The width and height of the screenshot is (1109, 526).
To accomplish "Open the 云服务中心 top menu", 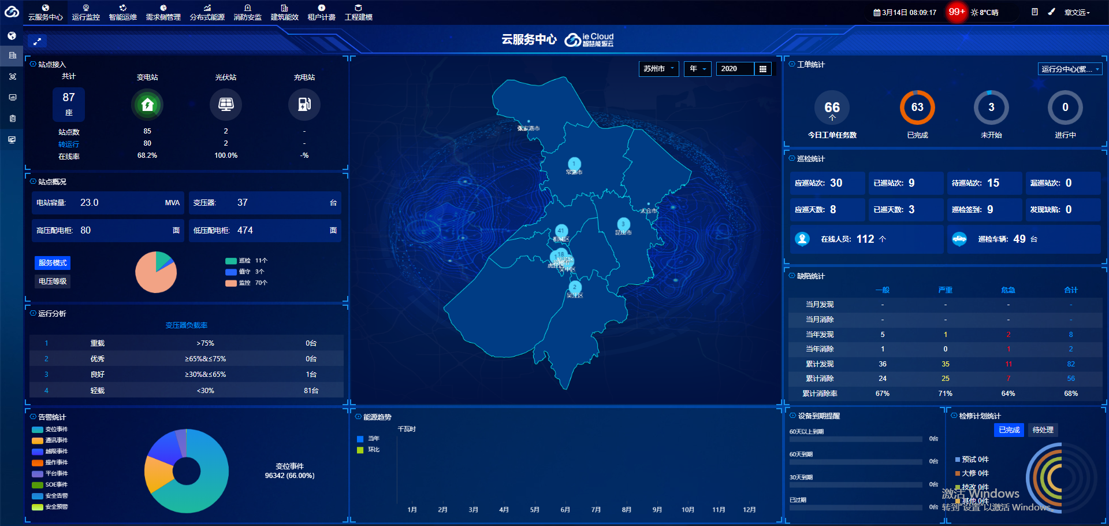I will pos(46,12).
